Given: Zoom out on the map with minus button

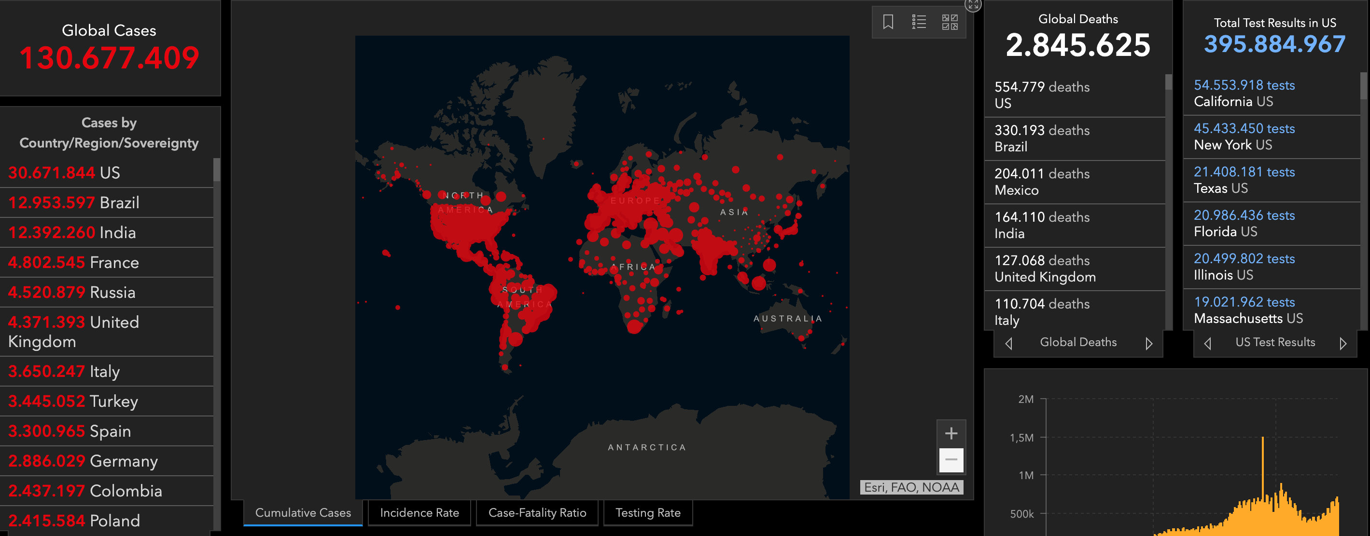Looking at the screenshot, I should pos(951,459).
